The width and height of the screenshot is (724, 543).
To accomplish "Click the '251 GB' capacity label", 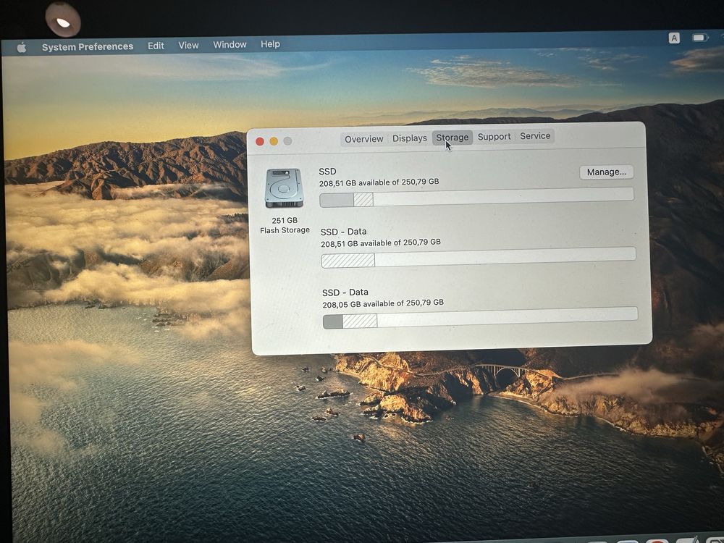I will click(285, 220).
